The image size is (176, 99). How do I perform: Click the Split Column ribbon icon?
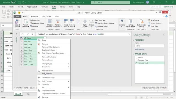[x=85, y=21]
